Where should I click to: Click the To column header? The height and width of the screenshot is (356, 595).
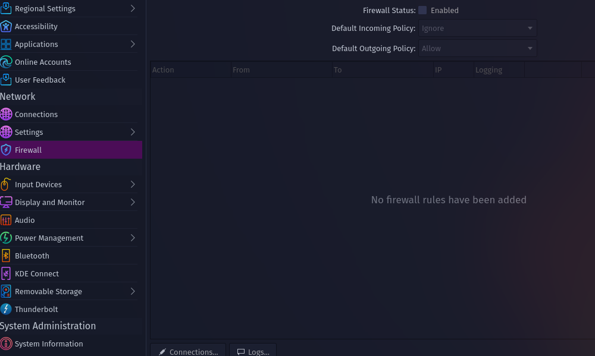click(x=383, y=70)
